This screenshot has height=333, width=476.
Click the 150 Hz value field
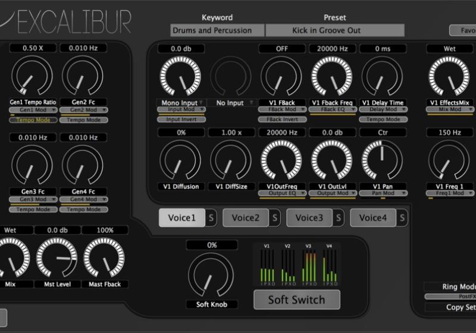click(450, 132)
